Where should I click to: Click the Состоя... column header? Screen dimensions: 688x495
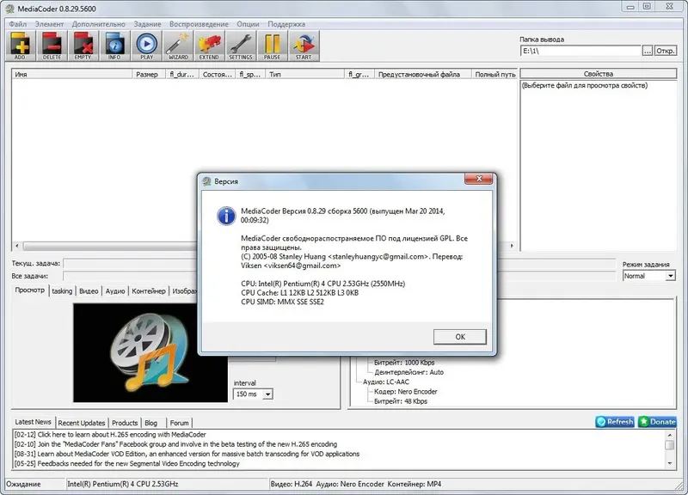[218, 74]
